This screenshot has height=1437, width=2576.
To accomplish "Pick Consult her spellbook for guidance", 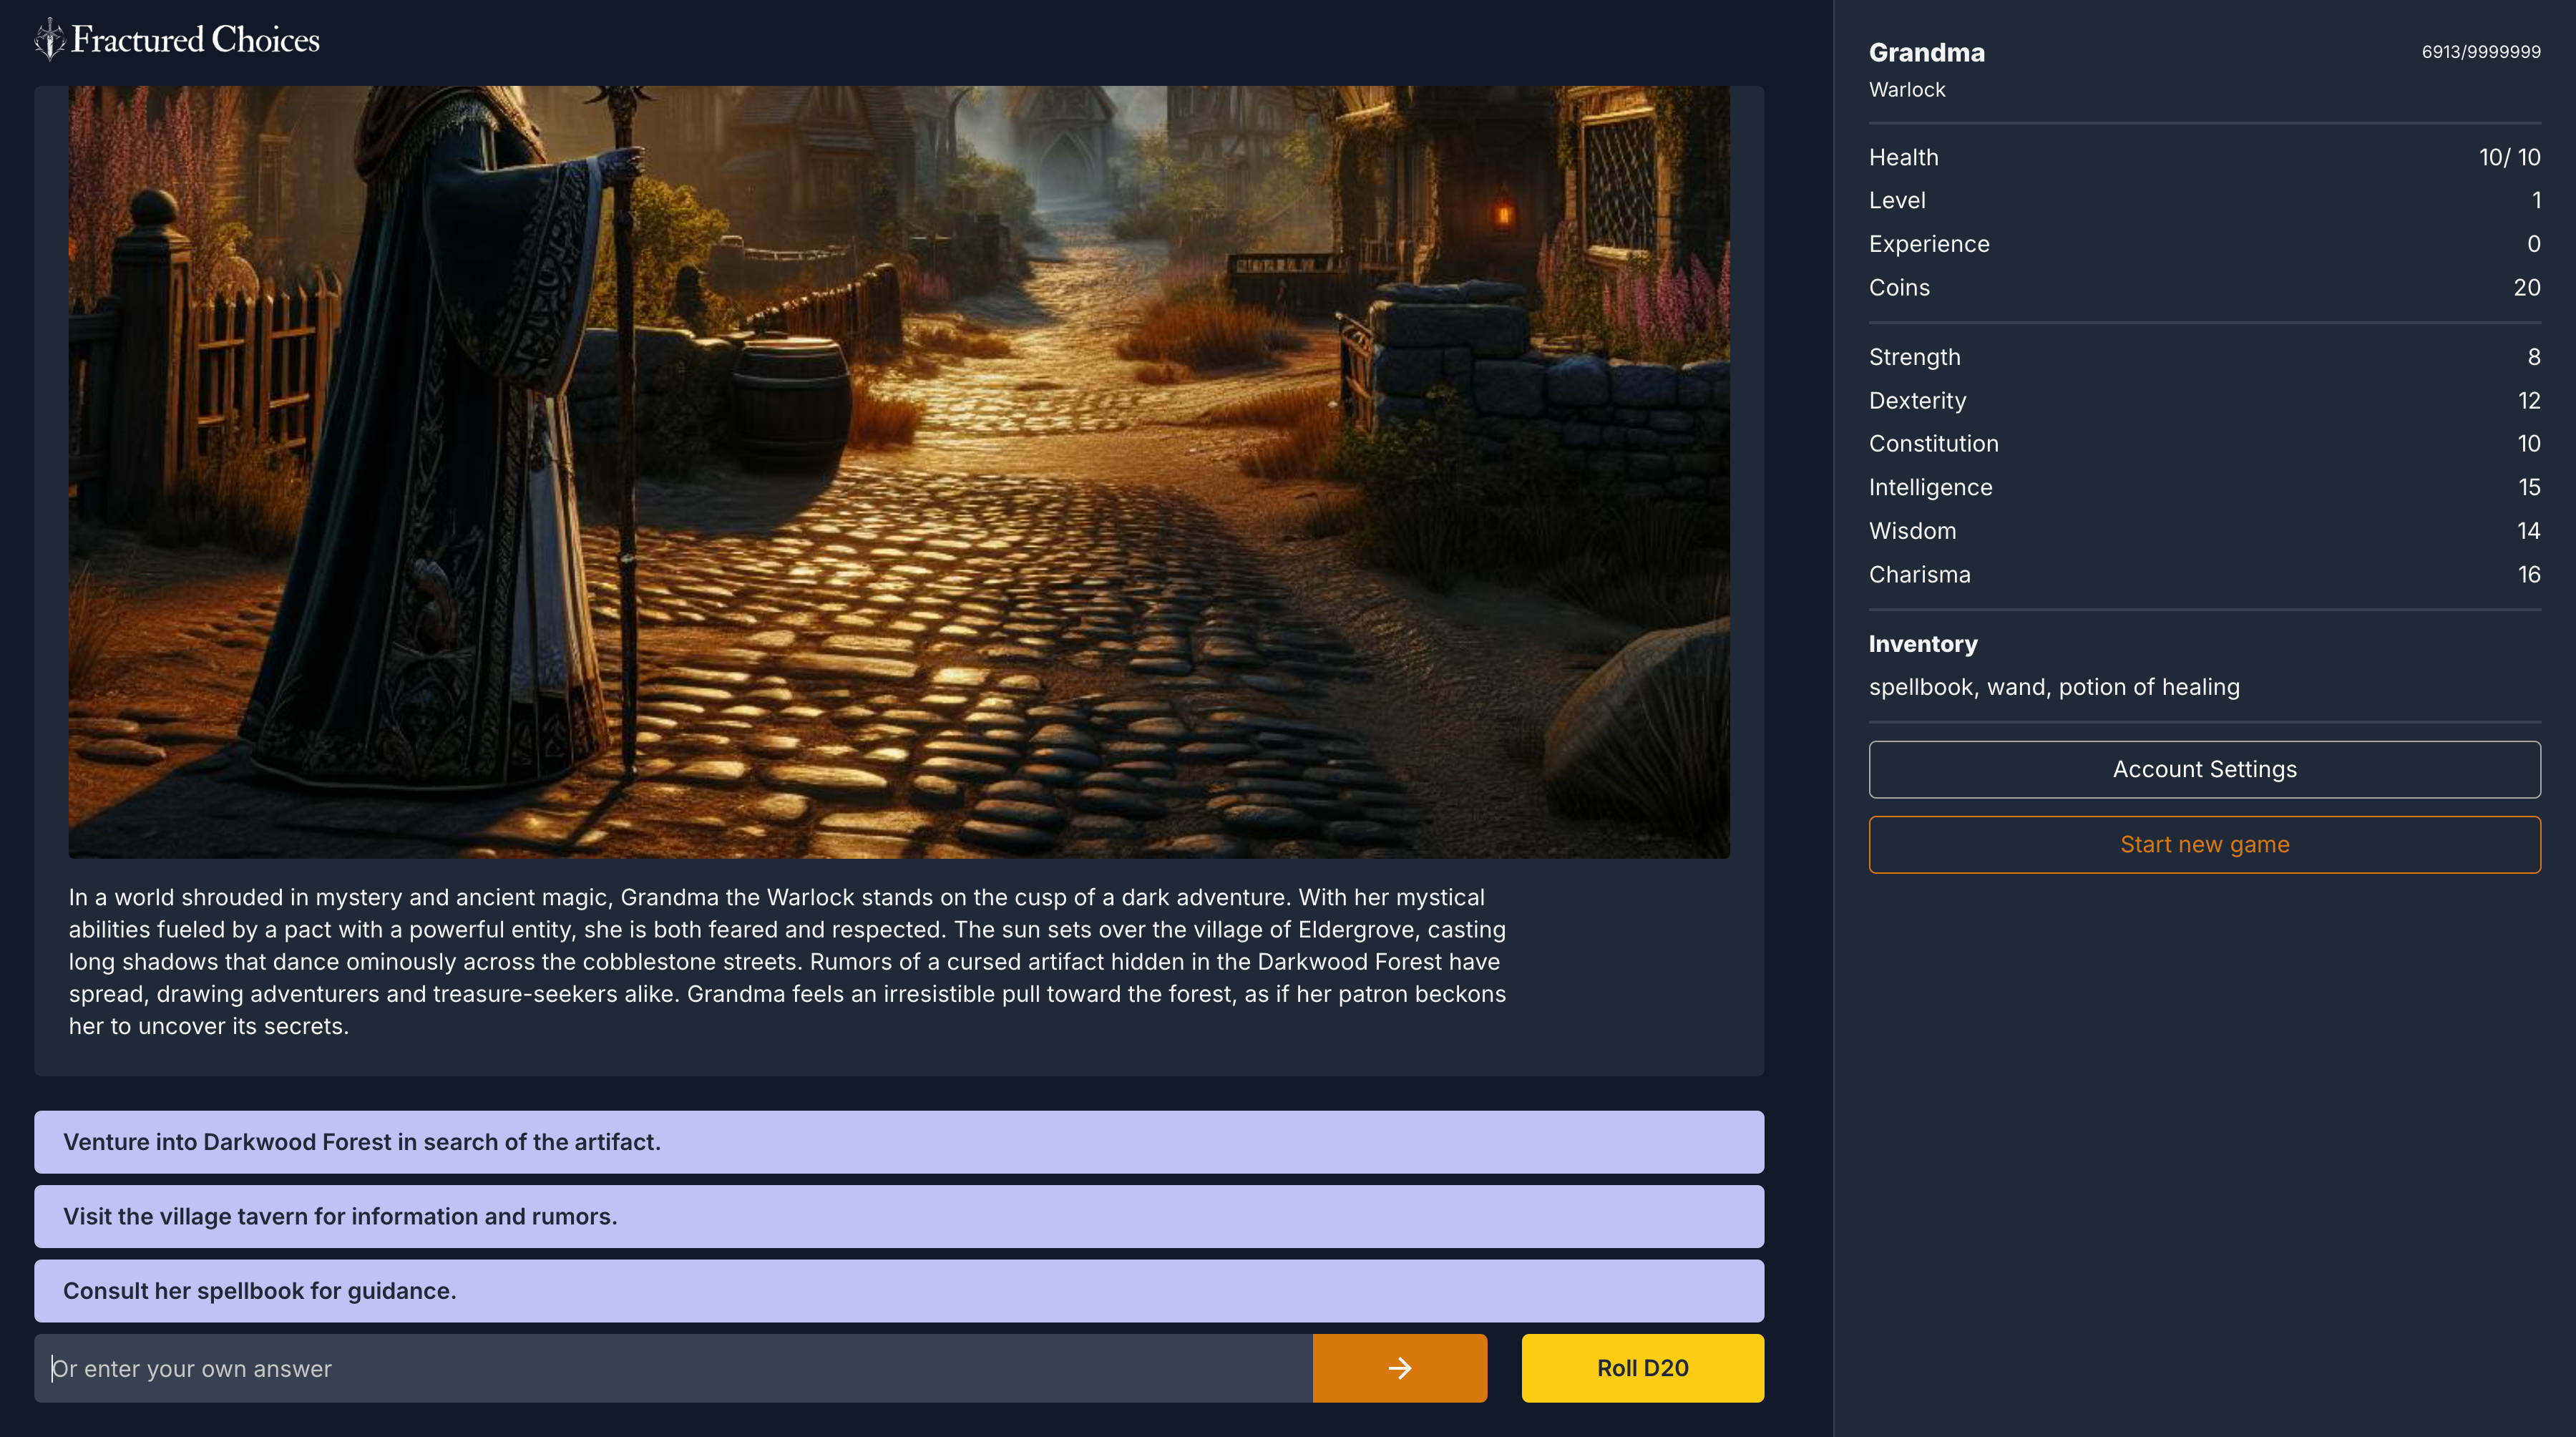I will click(x=898, y=1291).
